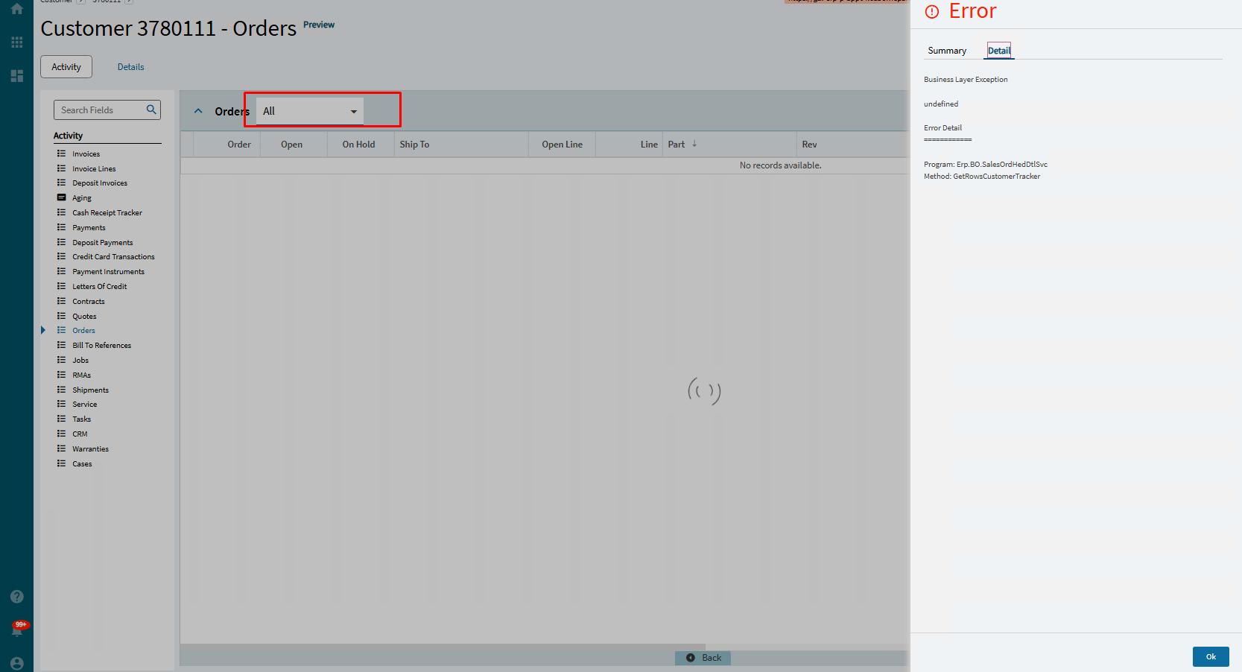Click the list icon beside Contracts
Viewport: 1242px width, 672px height.
pos(62,301)
